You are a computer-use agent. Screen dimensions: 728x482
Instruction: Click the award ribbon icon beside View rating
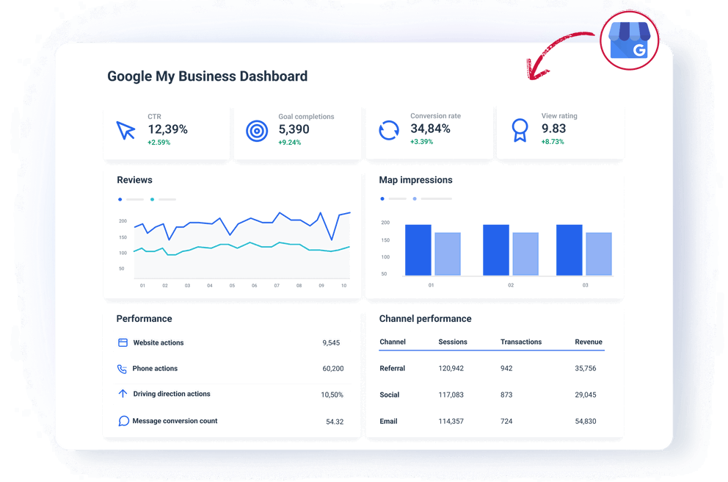[519, 129]
